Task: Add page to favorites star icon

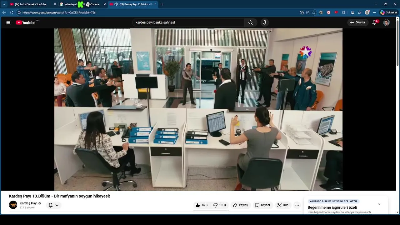Action: (x=313, y=12)
